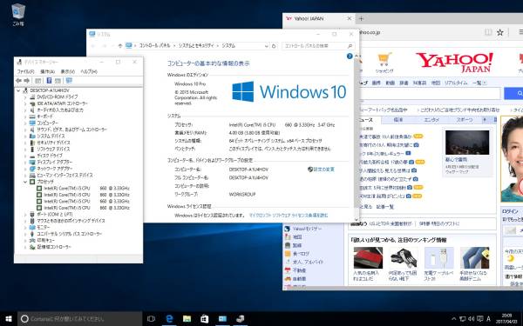Select 印刷キュー in device tree
The height and width of the screenshot is (326, 523).
tap(45, 240)
